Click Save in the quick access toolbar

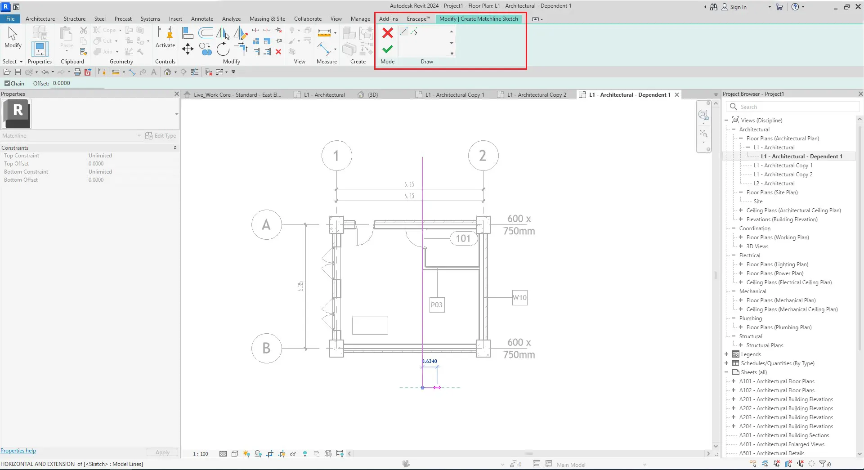[18, 72]
